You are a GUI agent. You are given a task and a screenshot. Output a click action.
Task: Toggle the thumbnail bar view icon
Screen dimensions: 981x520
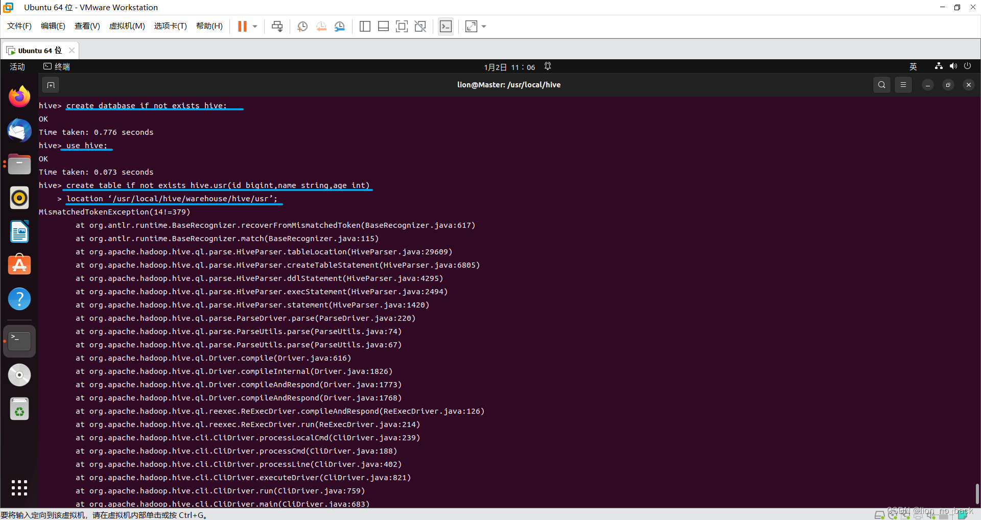(383, 26)
